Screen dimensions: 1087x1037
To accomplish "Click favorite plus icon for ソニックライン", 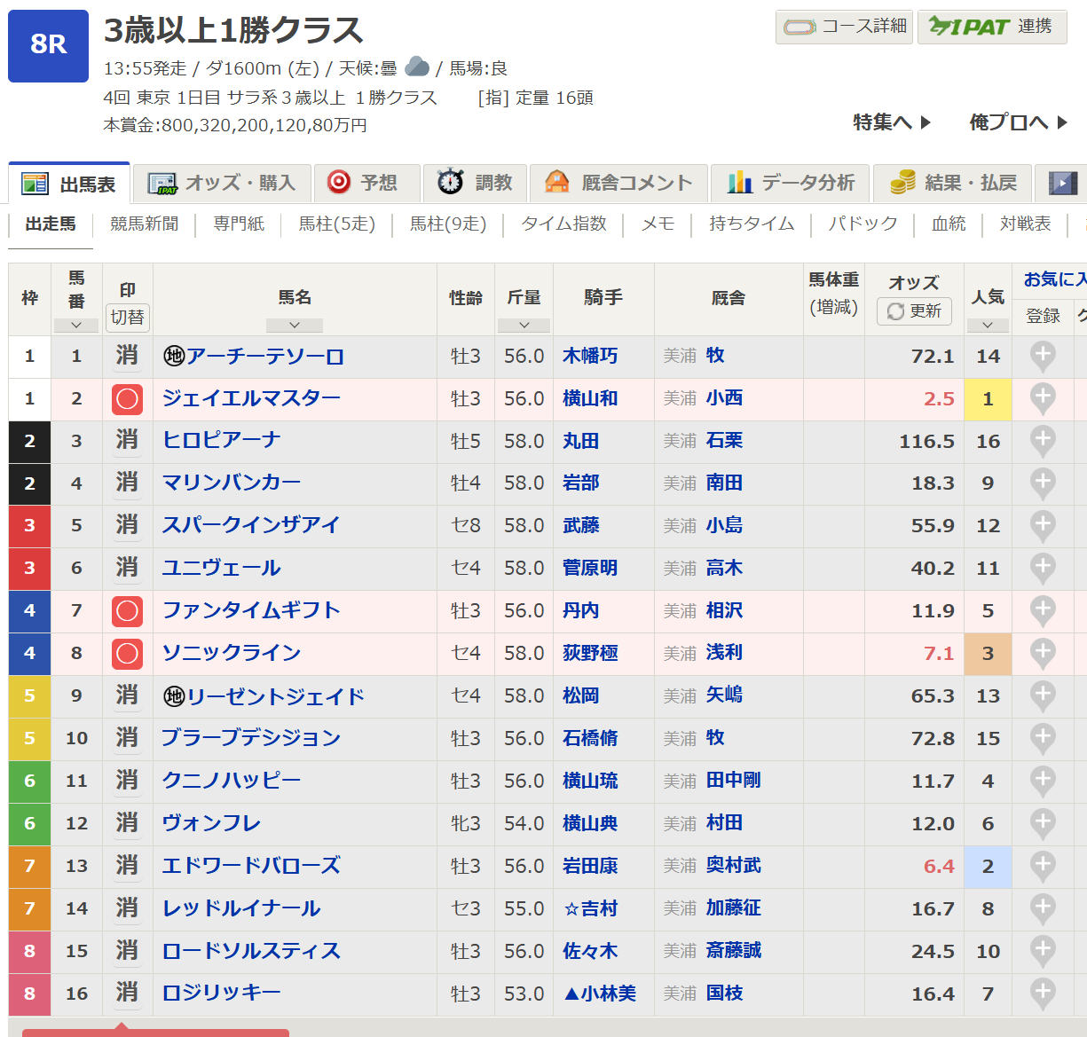I will point(1043,654).
